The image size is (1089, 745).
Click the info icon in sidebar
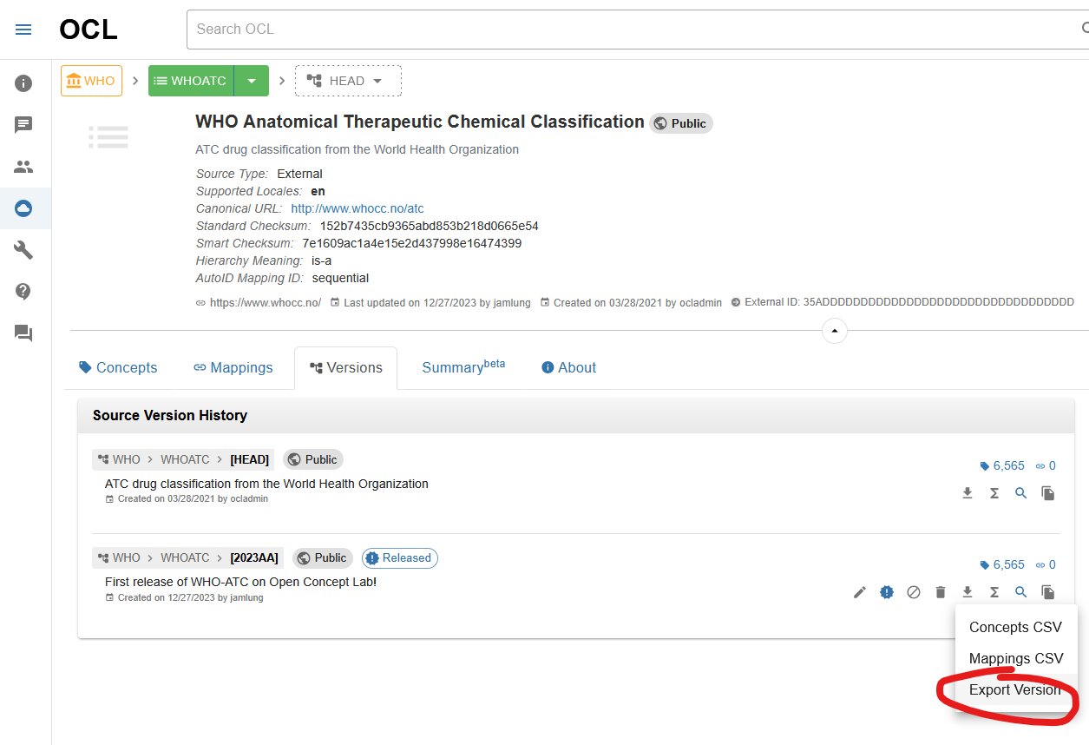(x=23, y=83)
